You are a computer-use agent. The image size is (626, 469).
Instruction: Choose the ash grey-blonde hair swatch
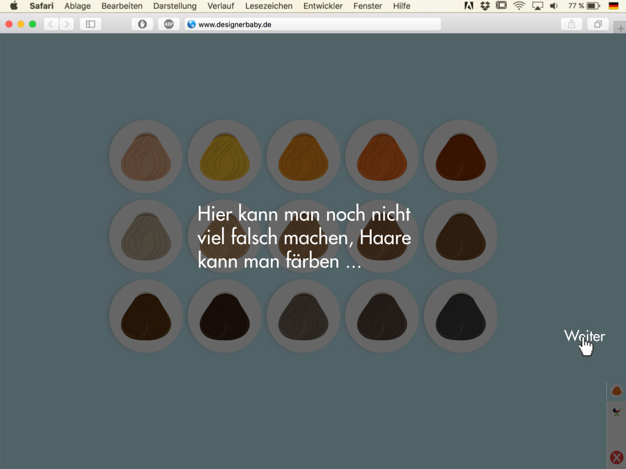pos(145,236)
